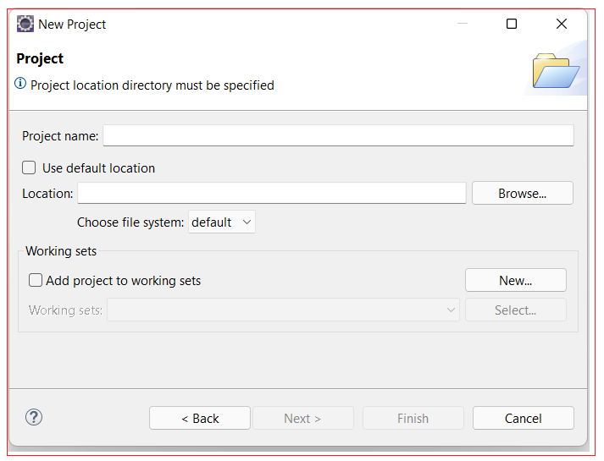Viewport: 604px width, 461px height.
Task: Close the New Project dialog window
Action: (562, 24)
